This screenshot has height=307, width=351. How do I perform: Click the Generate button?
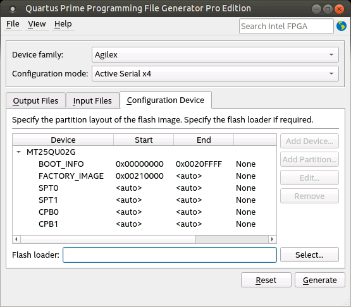320,280
